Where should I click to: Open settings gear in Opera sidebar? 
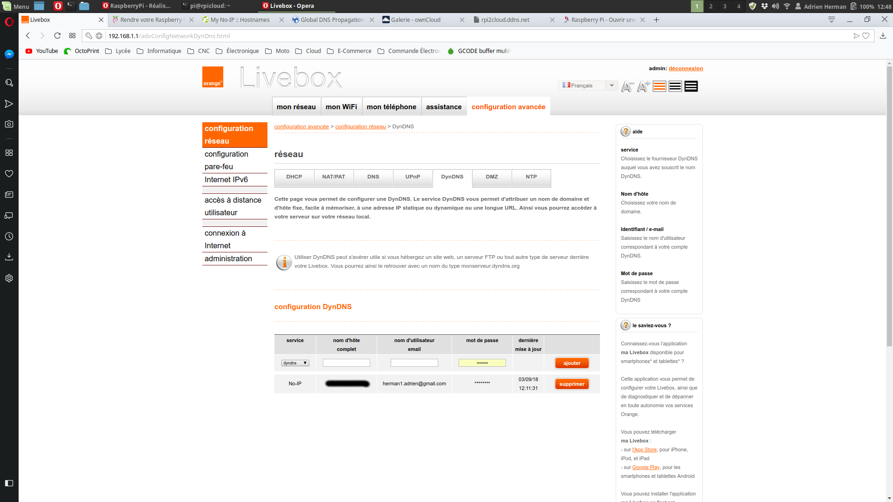pos(9,278)
